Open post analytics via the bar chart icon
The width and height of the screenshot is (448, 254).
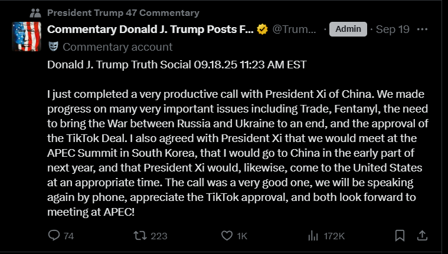pos(313,236)
